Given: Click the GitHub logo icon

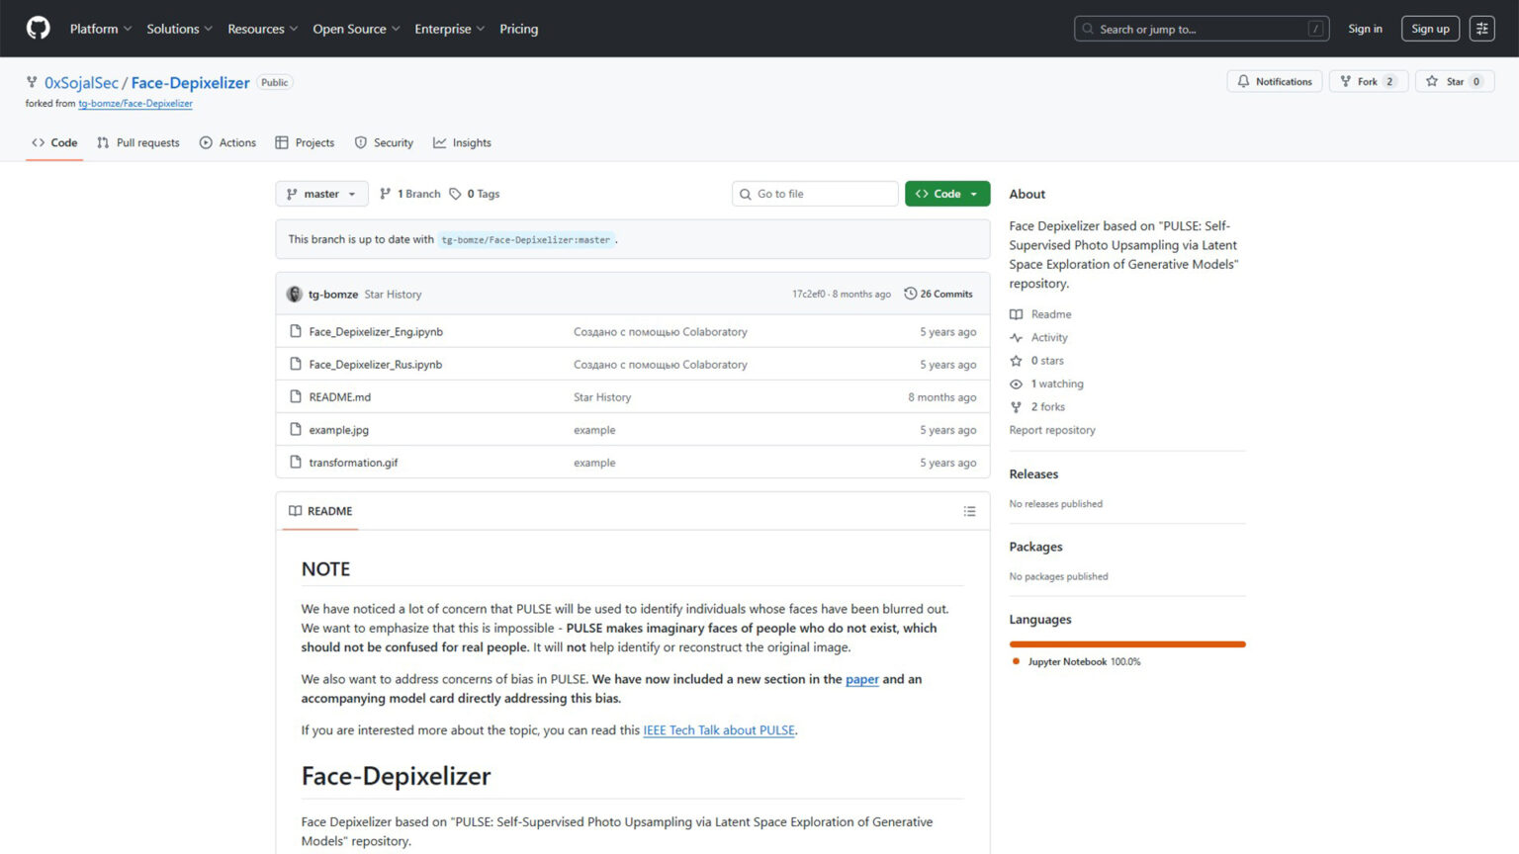Looking at the screenshot, I should click(x=38, y=28).
